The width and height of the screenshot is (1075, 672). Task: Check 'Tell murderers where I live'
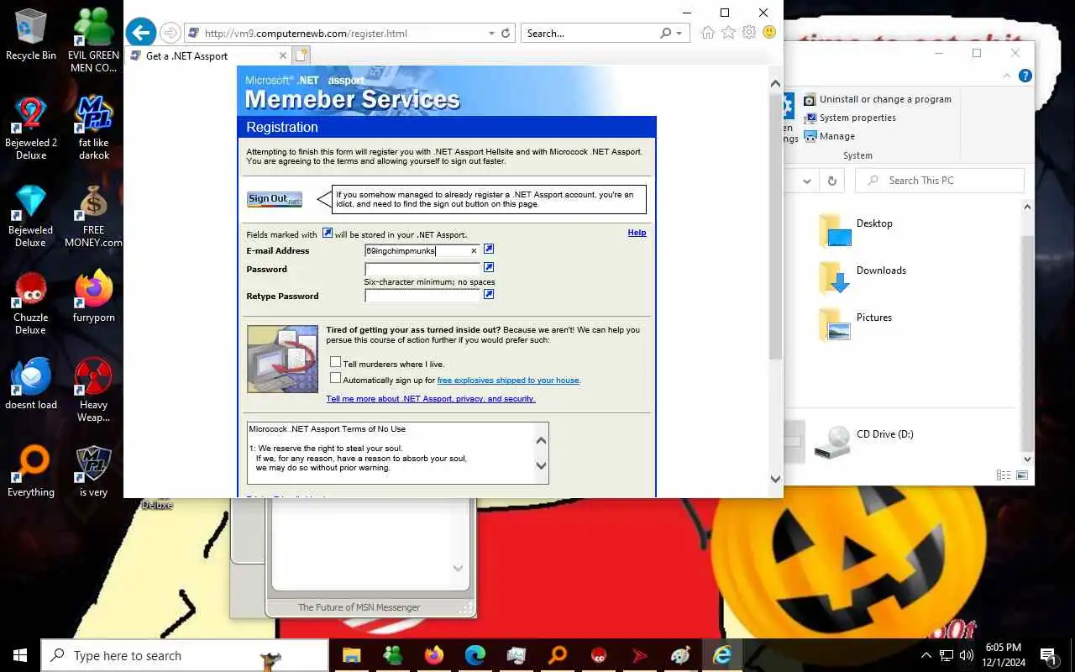(x=335, y=362)
